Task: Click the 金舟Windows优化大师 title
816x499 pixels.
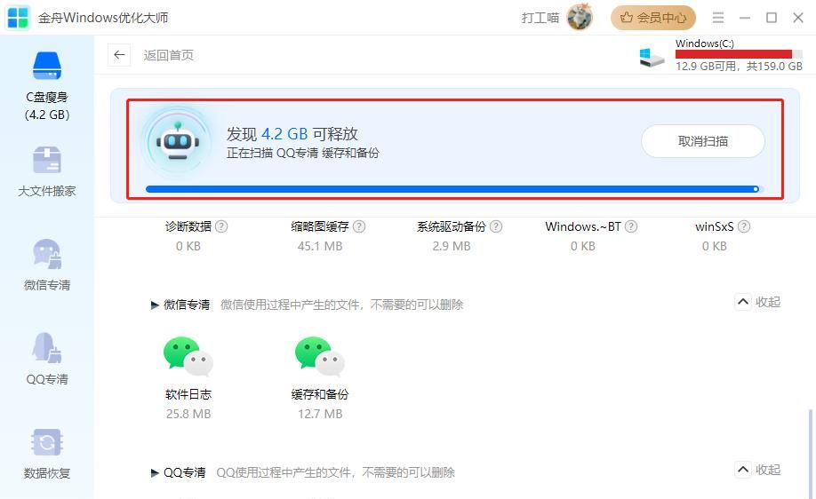Action: [103, 18]
